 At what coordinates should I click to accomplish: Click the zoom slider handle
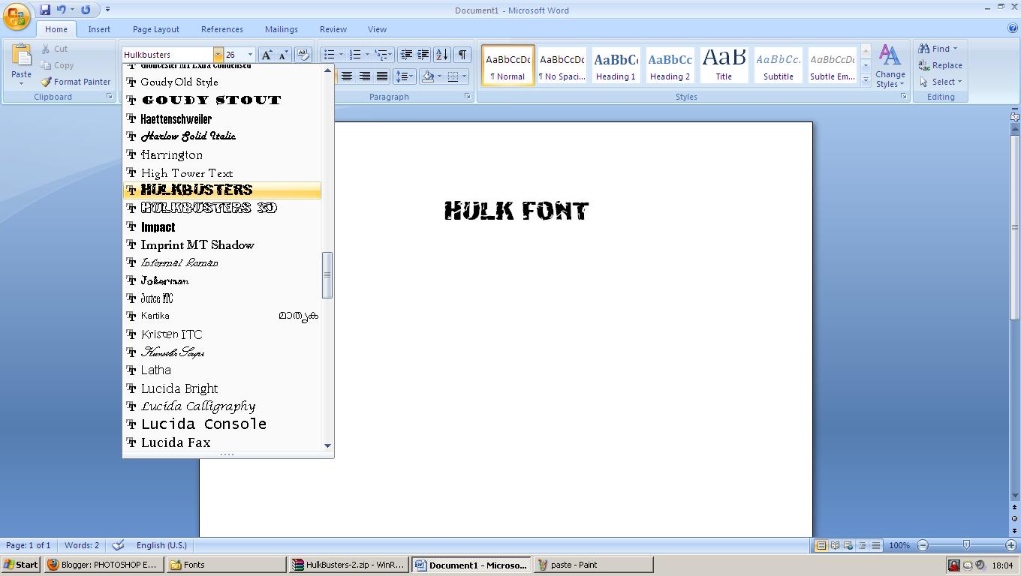966,545
